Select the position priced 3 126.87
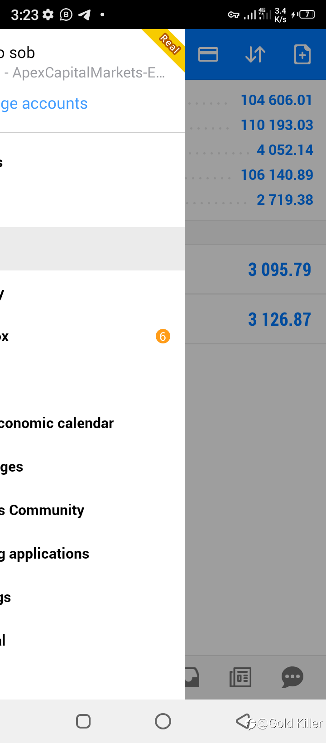The width and height of the screenshot is (326, 743). coord(255,319)
